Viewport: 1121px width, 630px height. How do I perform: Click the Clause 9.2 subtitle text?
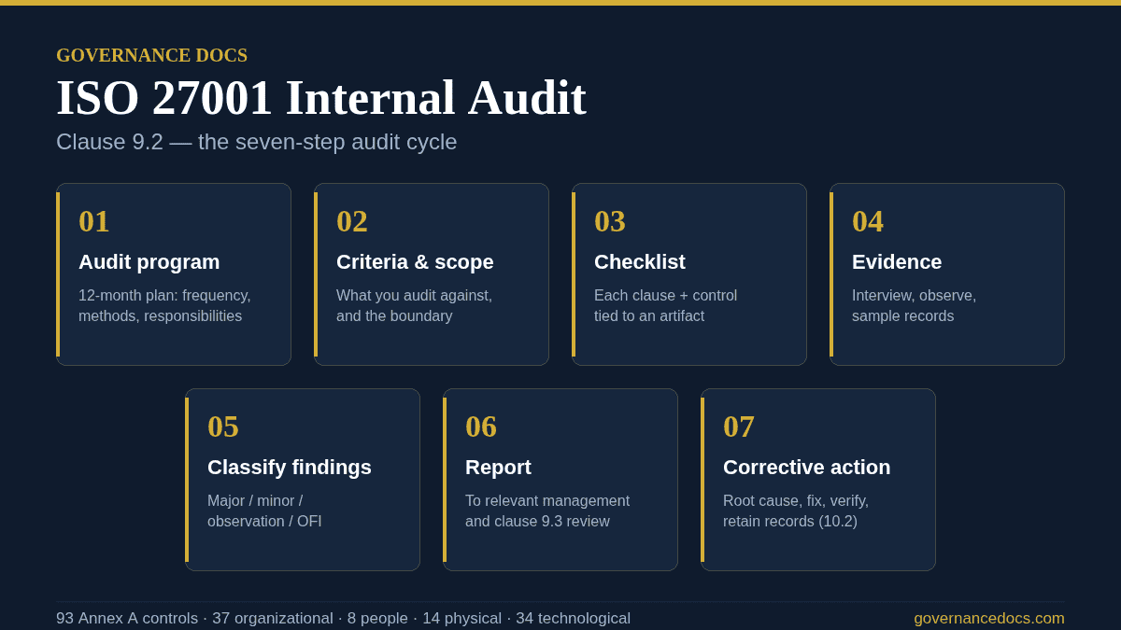click(x=257, y=142)
